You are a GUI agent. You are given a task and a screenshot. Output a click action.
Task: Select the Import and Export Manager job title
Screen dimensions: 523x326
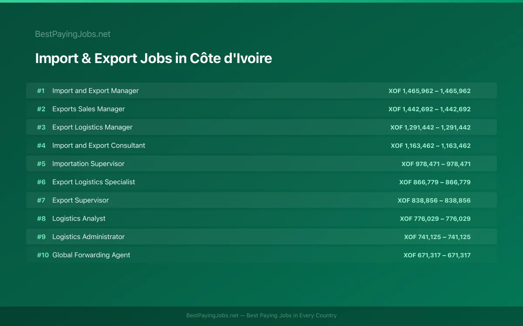[95, 91]
